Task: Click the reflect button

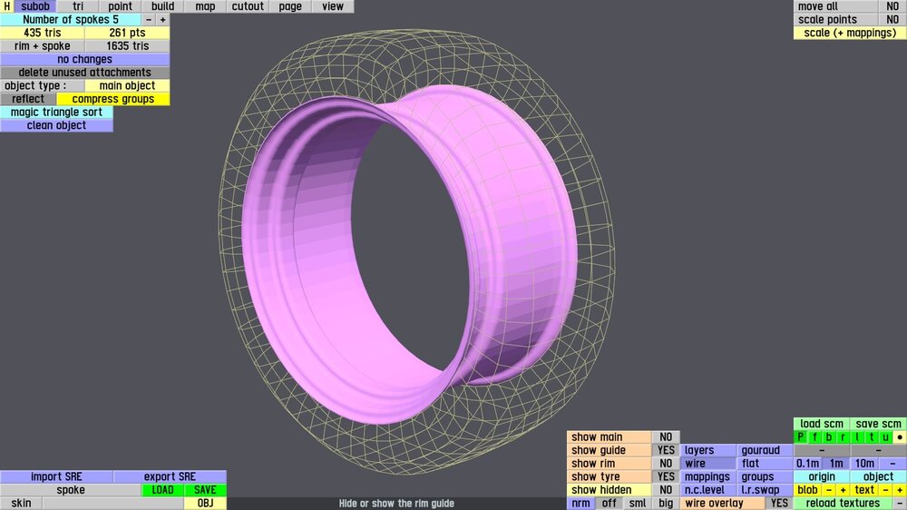Action: tap(28, 99)
